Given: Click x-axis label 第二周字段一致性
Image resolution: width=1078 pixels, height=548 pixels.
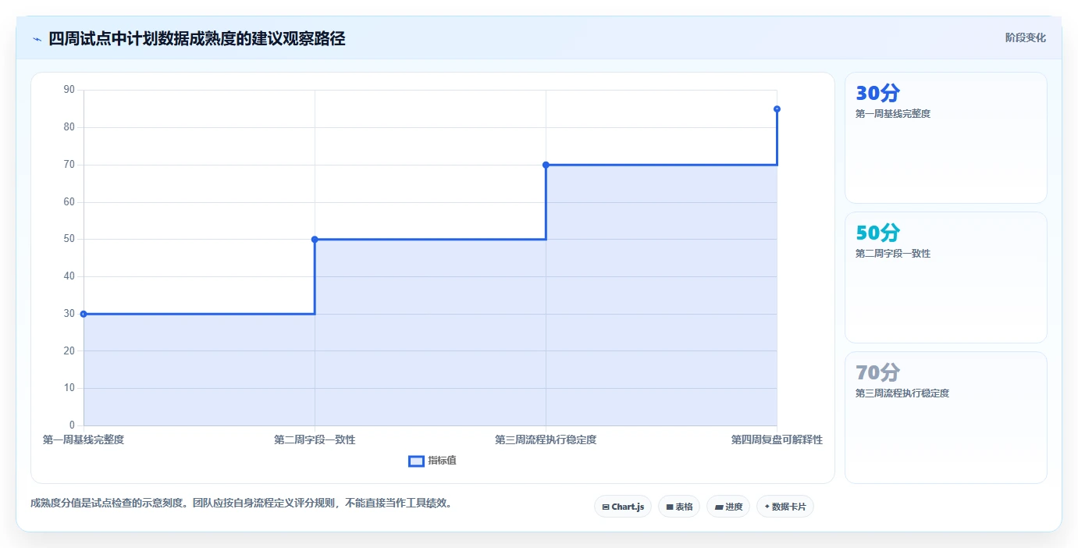Looking at the screenshot, I should pos(315,439).
